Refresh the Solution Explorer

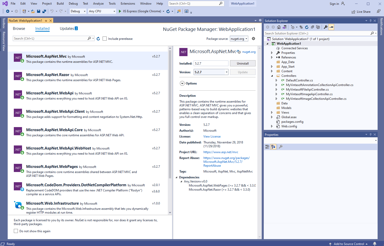click(x=307, y=27)
